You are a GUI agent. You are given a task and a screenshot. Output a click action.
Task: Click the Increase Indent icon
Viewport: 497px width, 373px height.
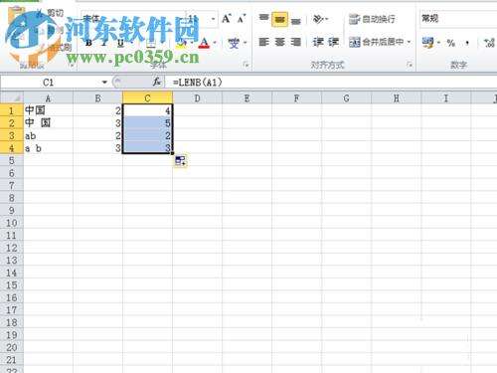333,42
